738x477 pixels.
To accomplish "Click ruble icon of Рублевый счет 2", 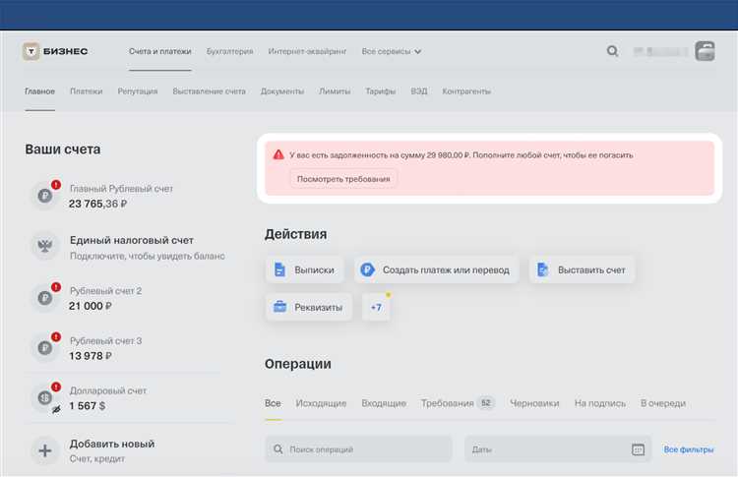I will pos(45,298).
